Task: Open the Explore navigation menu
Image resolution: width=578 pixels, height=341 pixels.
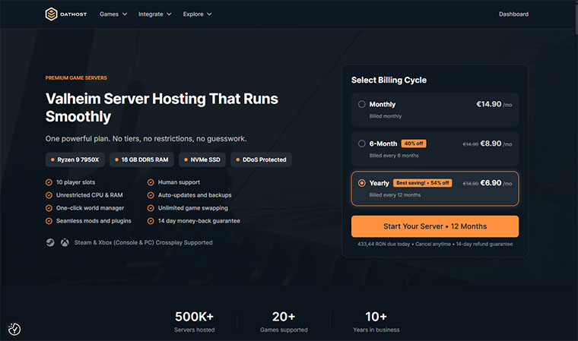Action: click(x=197, y=14)
